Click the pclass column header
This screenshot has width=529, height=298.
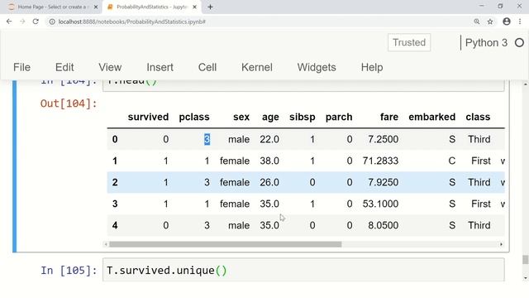[194, 117]
